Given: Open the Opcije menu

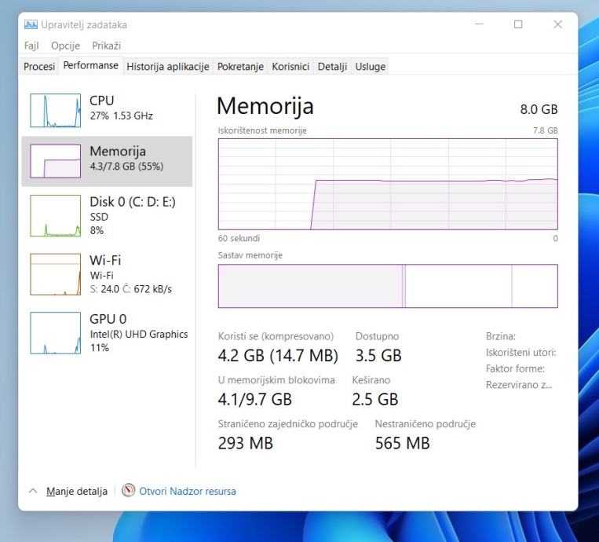Looking at the screenshot, I should 66,46.
